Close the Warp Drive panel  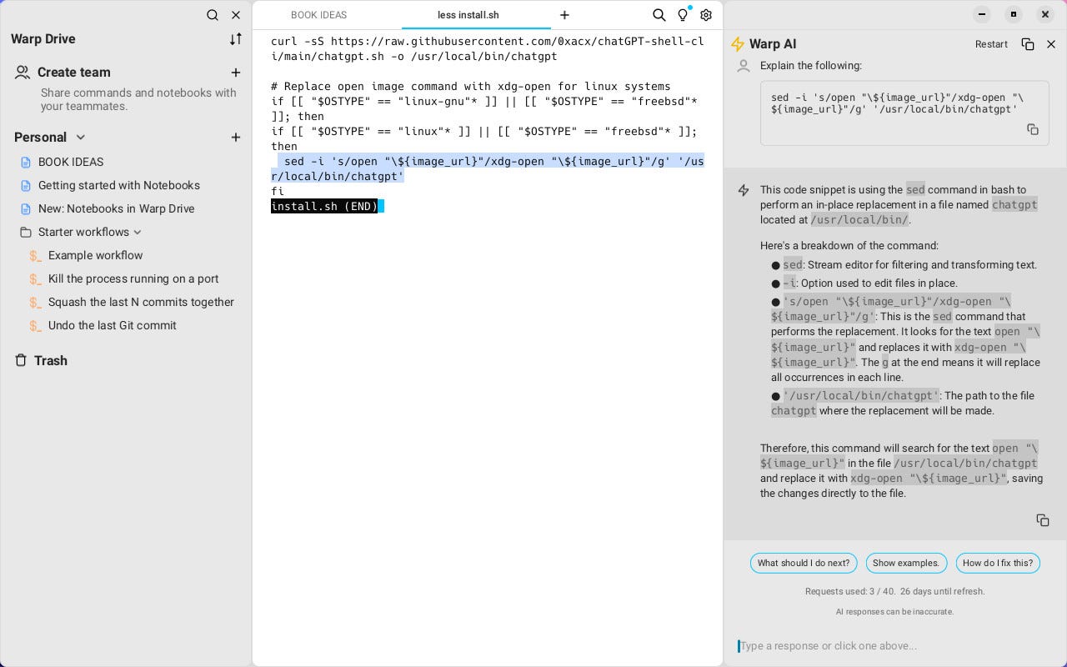coord(236,15)
